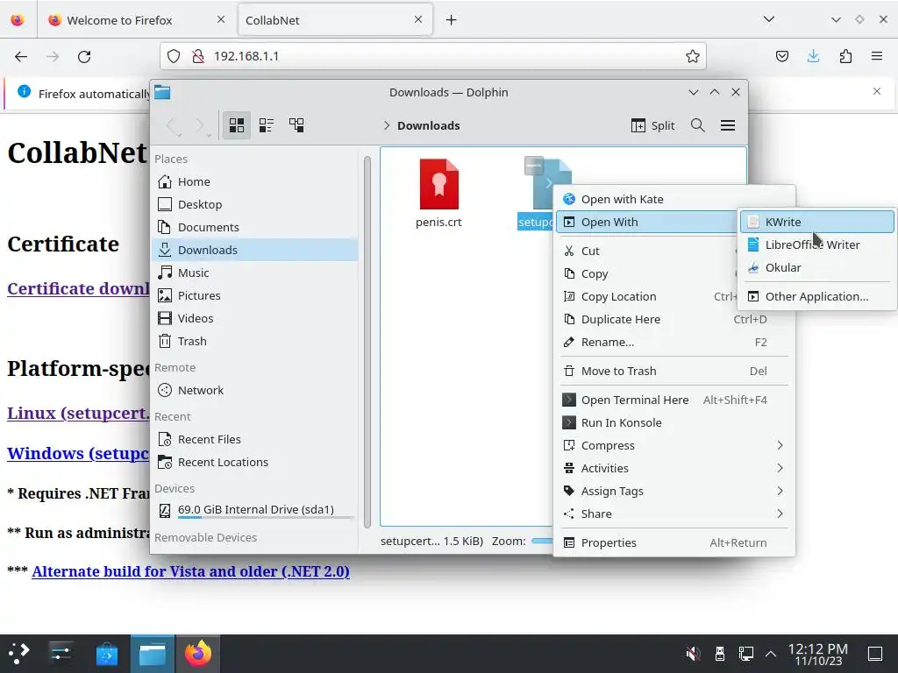Open Videos in Places sidebar
898x673 pixels.
255,318
